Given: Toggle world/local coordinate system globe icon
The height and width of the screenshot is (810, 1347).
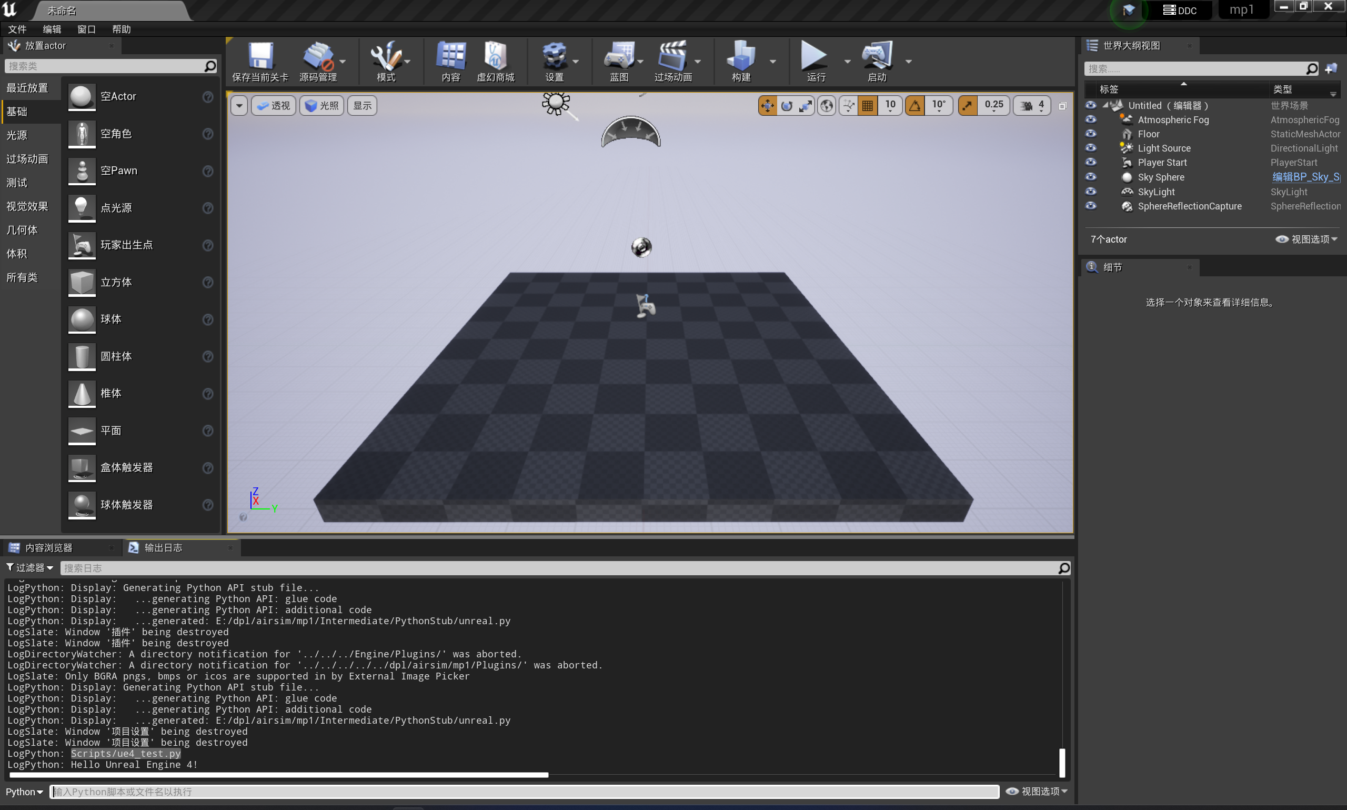Looking at the screenshot, I should (827, 105).
